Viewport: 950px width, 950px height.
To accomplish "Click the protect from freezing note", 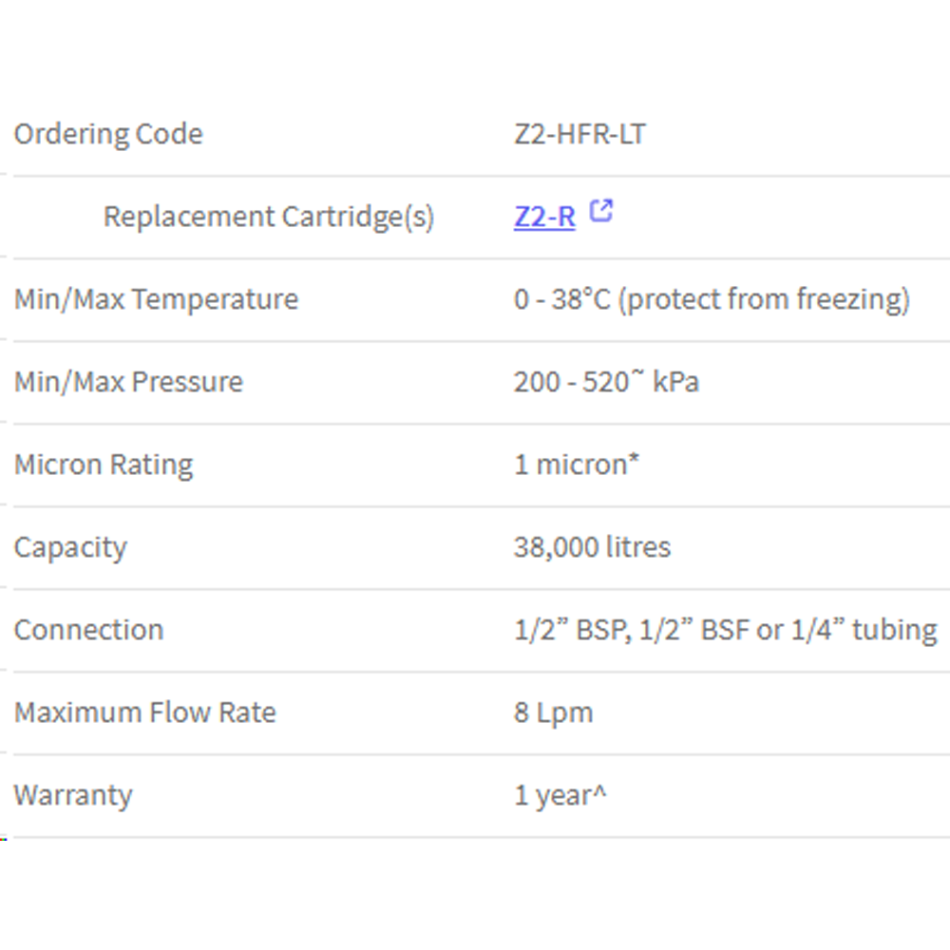I will (x=764, y=299).
